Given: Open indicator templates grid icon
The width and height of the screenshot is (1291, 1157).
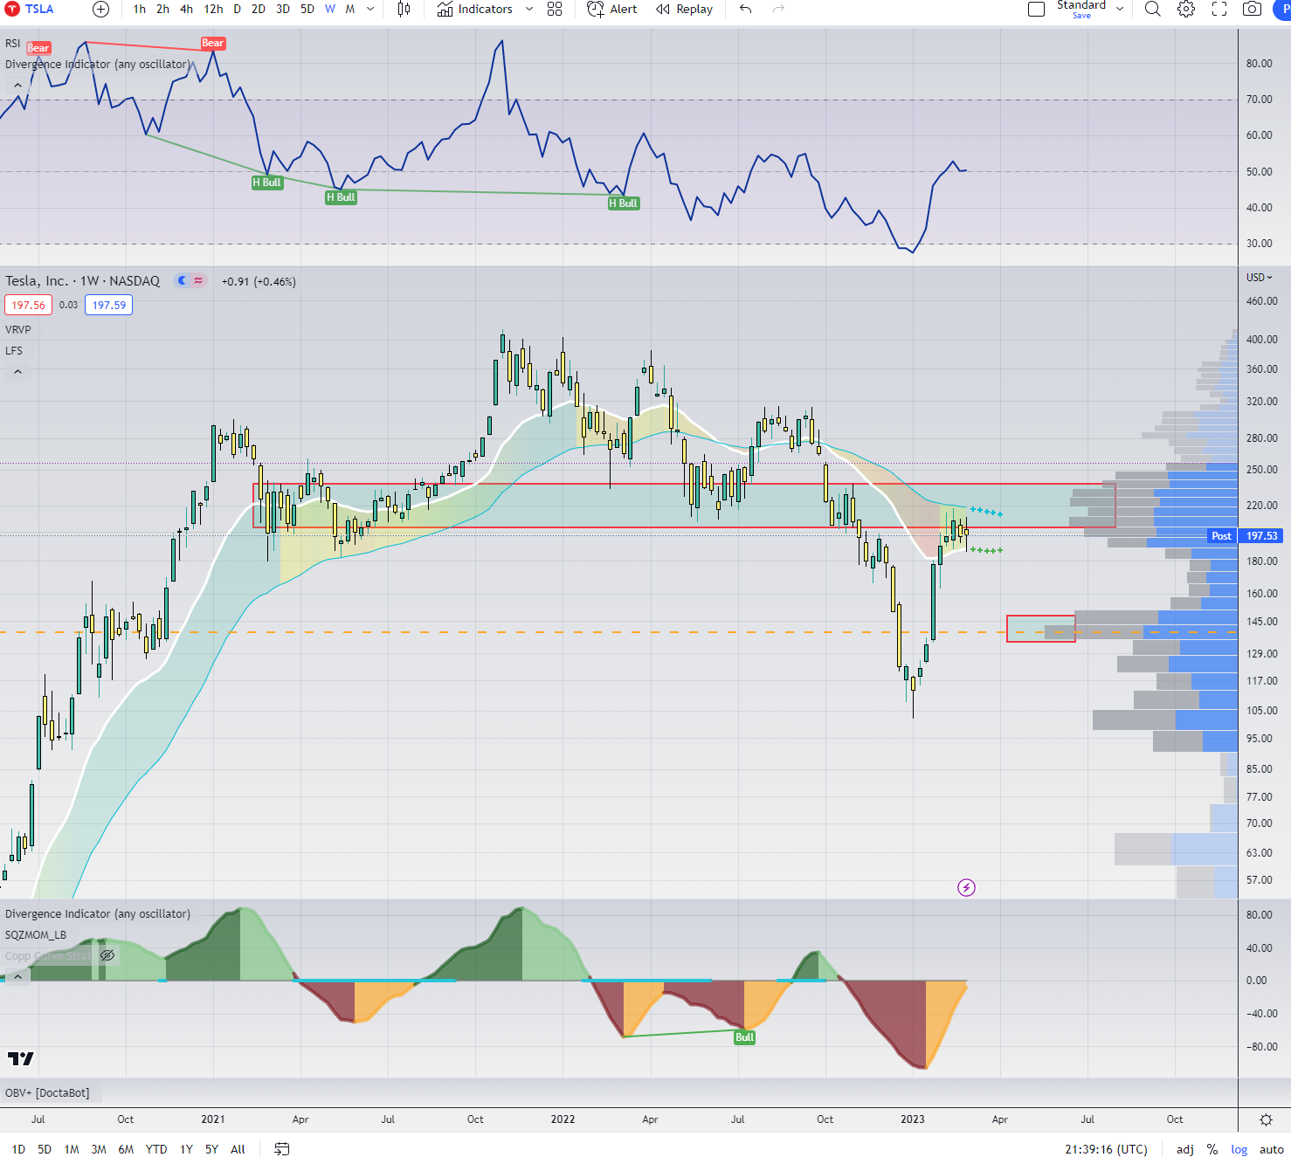Looking at the screenshot, I should click(x=555, y=9).
